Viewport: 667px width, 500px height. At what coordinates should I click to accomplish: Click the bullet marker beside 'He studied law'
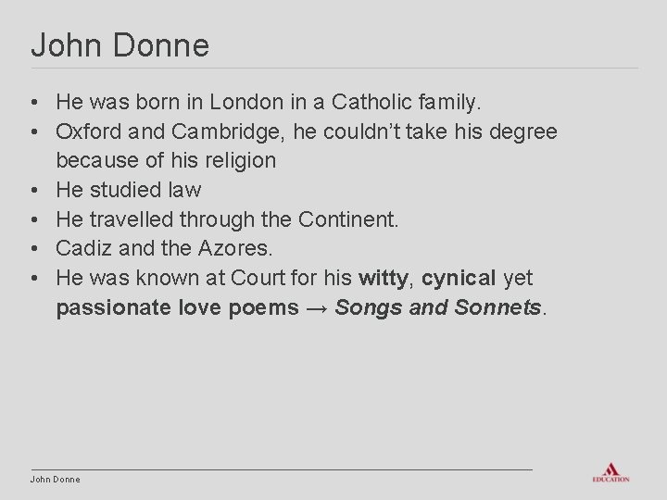click(34, 190)
